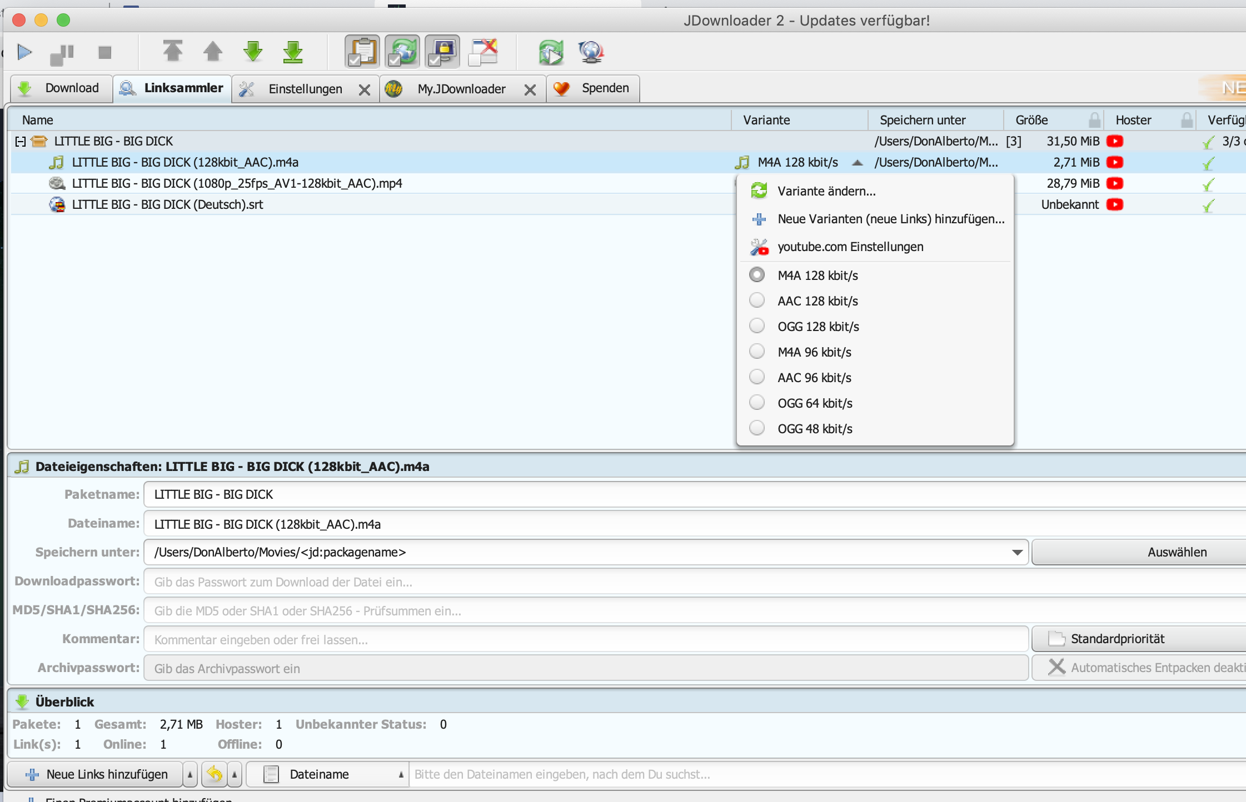Image resolution: width=1246 pixels, height=802 pixels.
Task: Close the Einstellungen tab
Action: pyautogui.click(x=365, y=89)
